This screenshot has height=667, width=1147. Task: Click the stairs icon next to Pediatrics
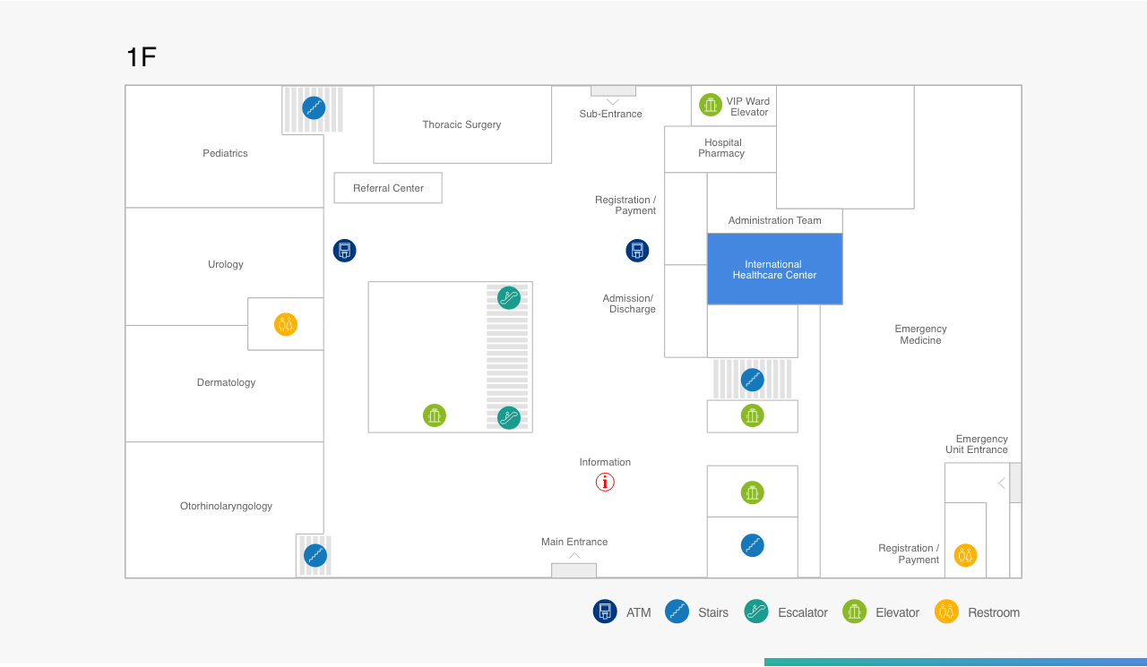tap(313, 108)
